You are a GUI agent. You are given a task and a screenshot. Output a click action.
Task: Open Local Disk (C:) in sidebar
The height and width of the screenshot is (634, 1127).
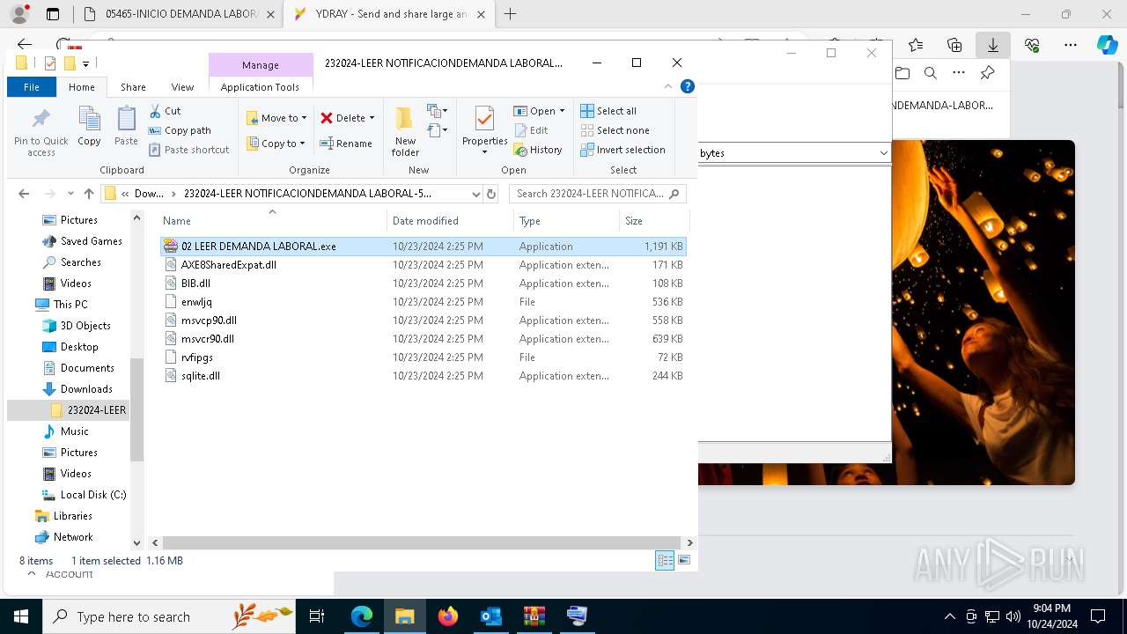(85, 495)
